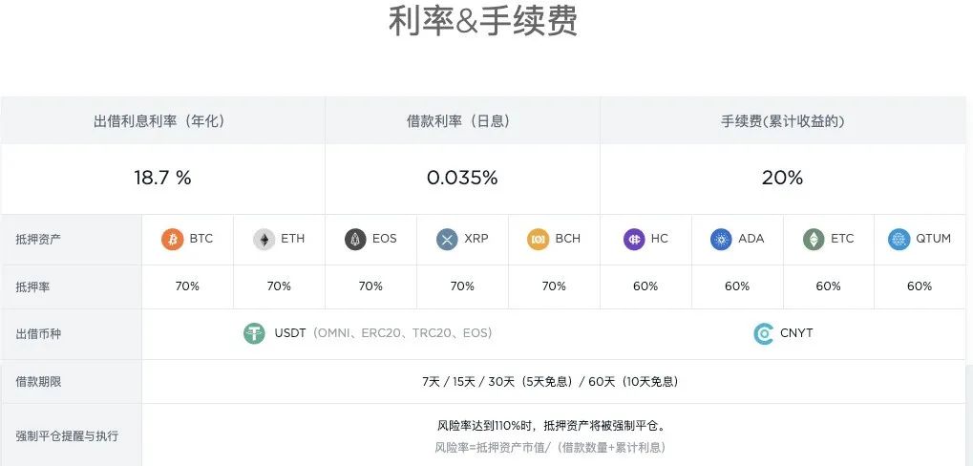Click the ETH diamond icon
This screenshot has width=973, height=466.
coord(264,239)
